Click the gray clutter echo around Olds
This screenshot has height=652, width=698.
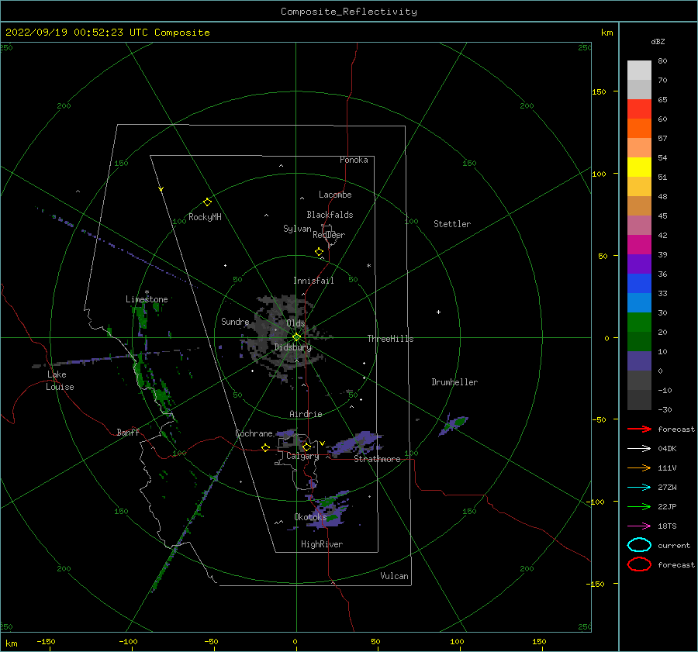click(285, 338)
